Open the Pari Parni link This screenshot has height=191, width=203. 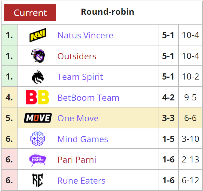[77, 160]
